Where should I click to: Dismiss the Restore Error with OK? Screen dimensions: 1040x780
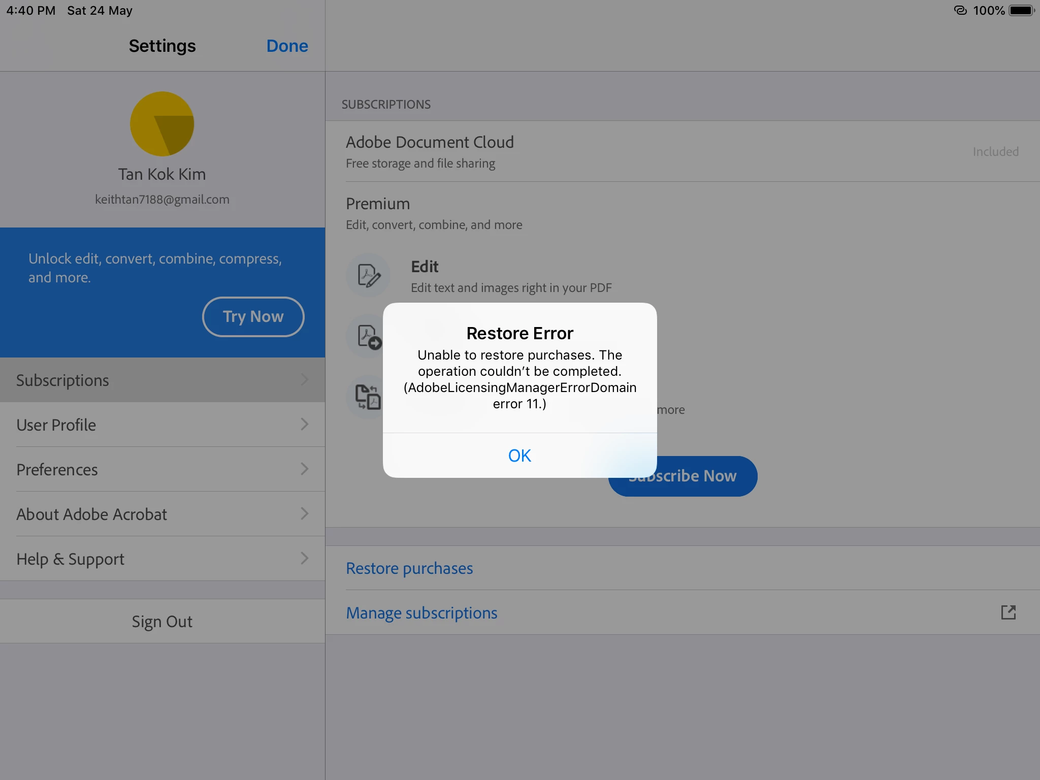click(x=519, y=456)
